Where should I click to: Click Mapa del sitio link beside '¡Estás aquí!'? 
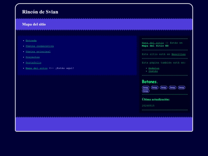pyautogui.click(x=37, y=68)
